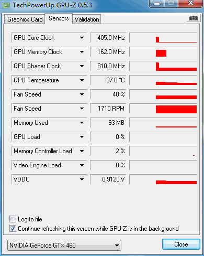Click the 405.0 MHz core clock value field
This screenshot has height=256, width=204.
[x=108, y=38]
